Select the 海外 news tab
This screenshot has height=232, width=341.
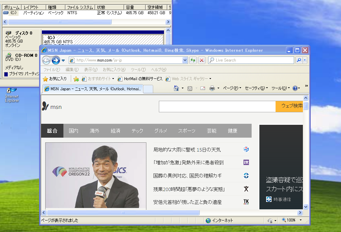tap(94, 131)
